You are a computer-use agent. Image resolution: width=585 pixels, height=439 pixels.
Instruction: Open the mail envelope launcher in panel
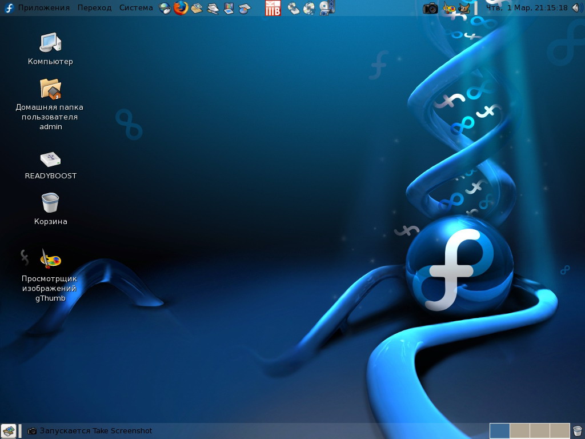click(197, 8)
